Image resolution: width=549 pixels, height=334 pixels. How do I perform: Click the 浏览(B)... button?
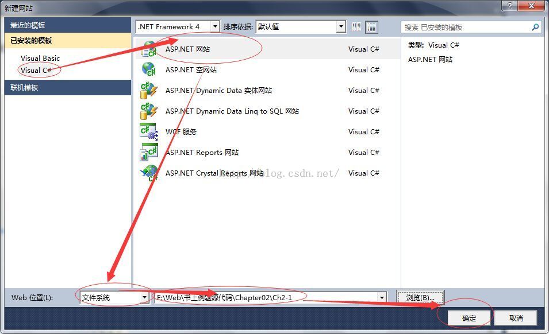pos(420,297)
